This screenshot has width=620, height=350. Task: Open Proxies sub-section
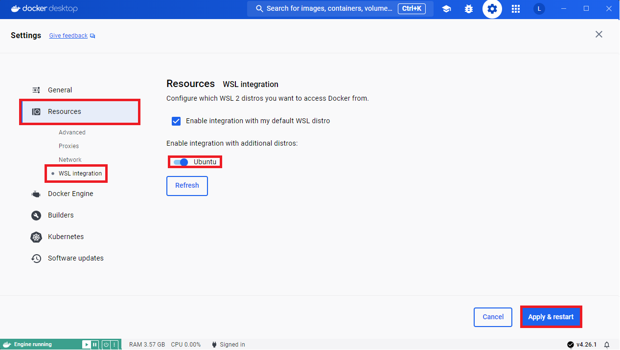point(69,146)
